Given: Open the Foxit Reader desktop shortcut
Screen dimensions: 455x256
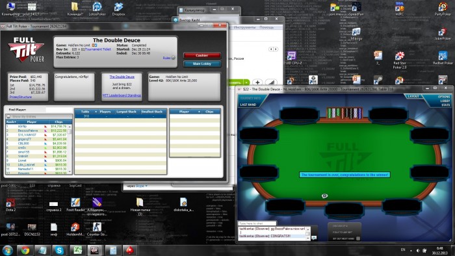Looking at the screenshot, I should (x=75, y=205).
